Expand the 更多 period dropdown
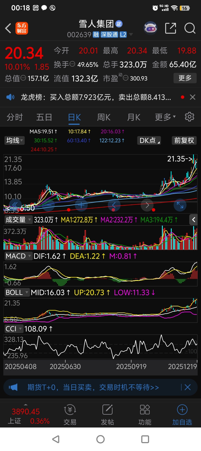201x451 pixels. click(x=165, y=117)
